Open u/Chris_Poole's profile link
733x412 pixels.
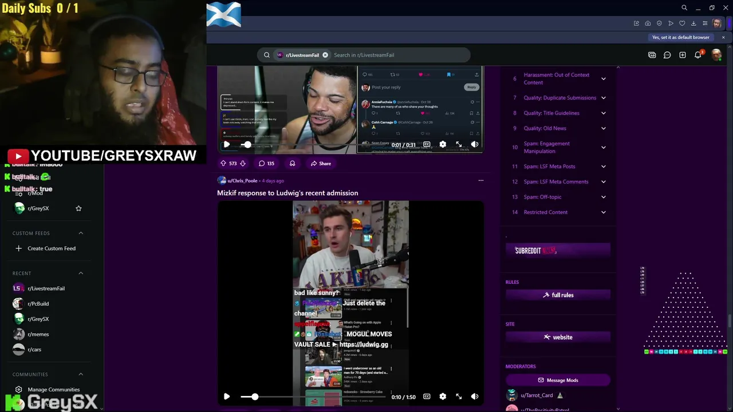tap(242, 181)
